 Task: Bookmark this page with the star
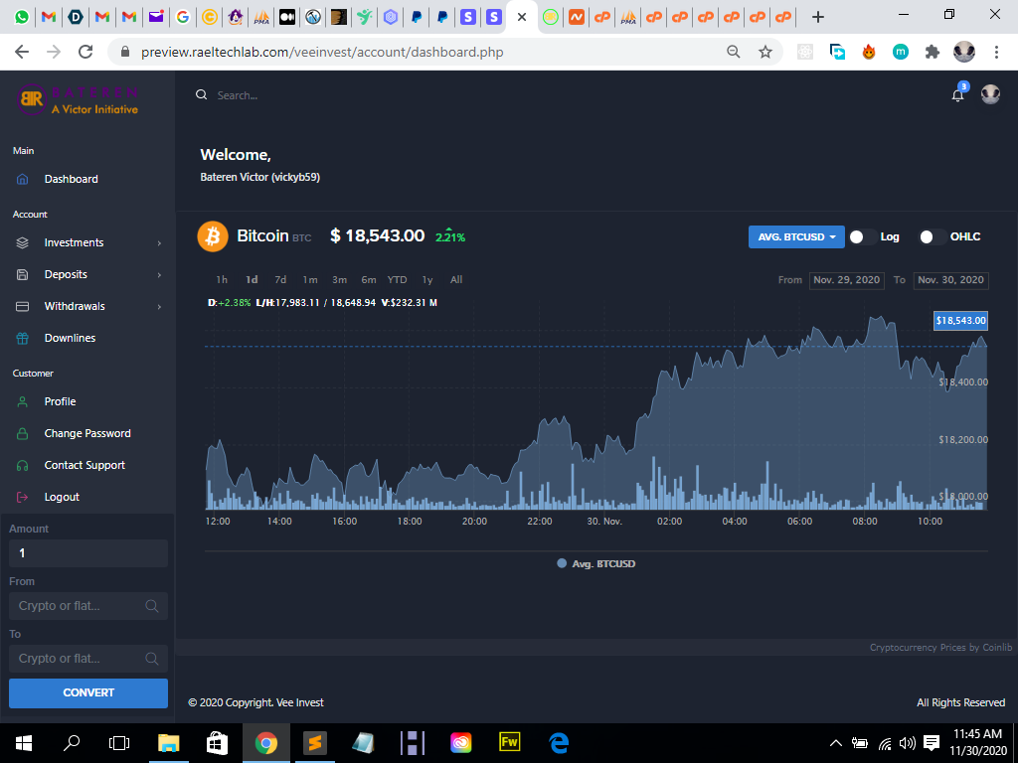click(765, 52)
